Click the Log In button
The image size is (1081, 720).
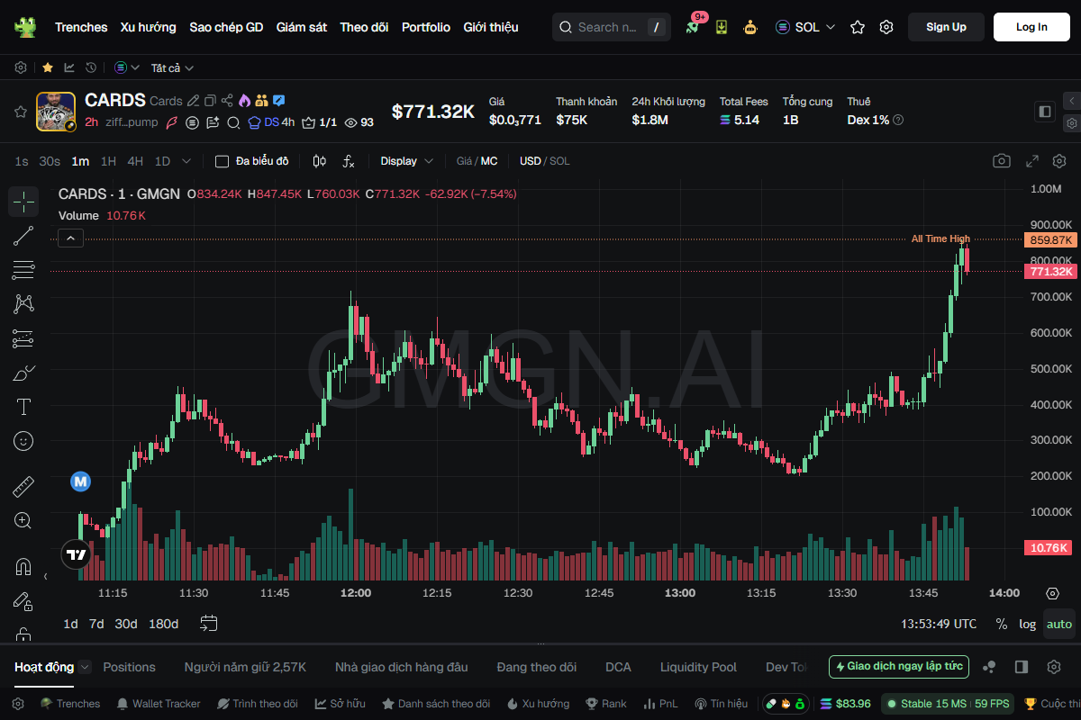point(1031,27)
